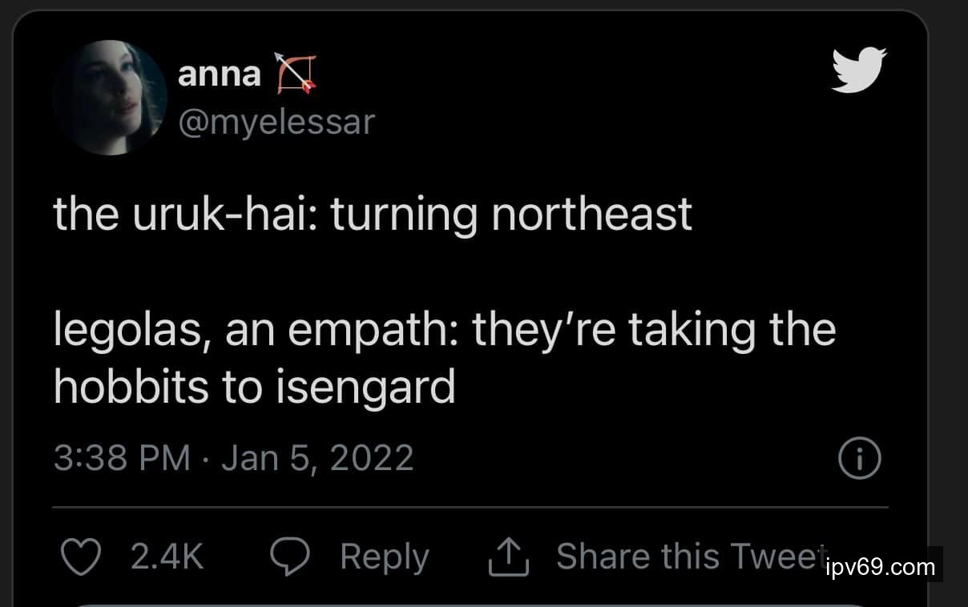Click the 3:38 PM time text
Image resolution: width=968 pixels, height=607 pixels.
pyautogui.click(x=122, y=458)
